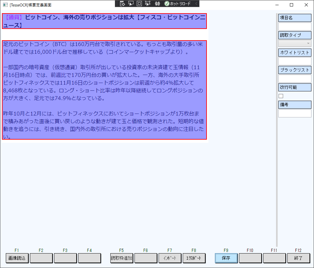Screen dimensions: 314x268
Task: Click the ホワイトリスト label
Action: click(x=295, y=52)
